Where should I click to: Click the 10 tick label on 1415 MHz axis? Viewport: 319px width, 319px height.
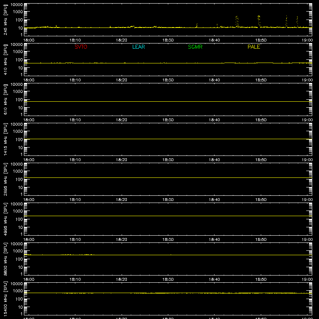20,148
